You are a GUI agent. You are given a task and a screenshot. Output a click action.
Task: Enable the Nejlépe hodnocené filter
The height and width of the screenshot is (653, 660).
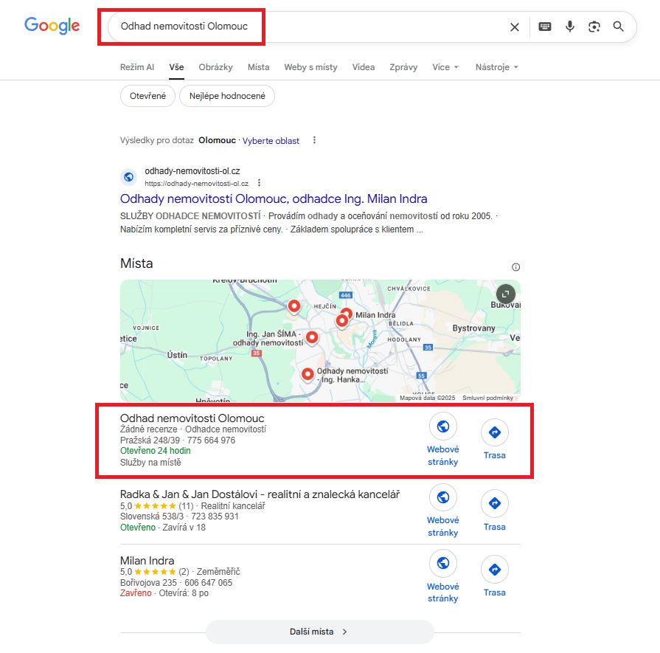click(226, 96)
